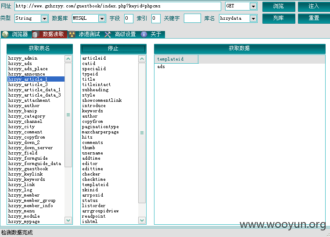Viewport: 330px width, 237px height.
Task: Click the crossed tools settings icon
Action: pos(108,34)
